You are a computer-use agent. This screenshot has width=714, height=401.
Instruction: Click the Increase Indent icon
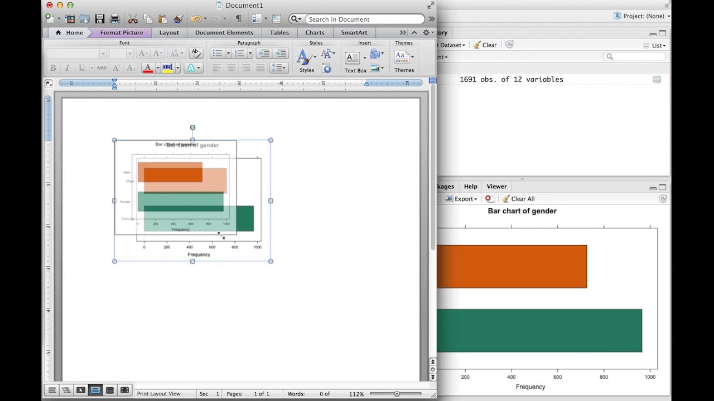click(x=281, y=53)
